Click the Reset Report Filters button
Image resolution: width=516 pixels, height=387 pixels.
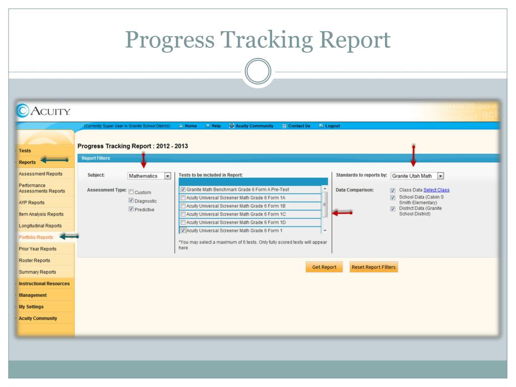click(x=373, y=267)
